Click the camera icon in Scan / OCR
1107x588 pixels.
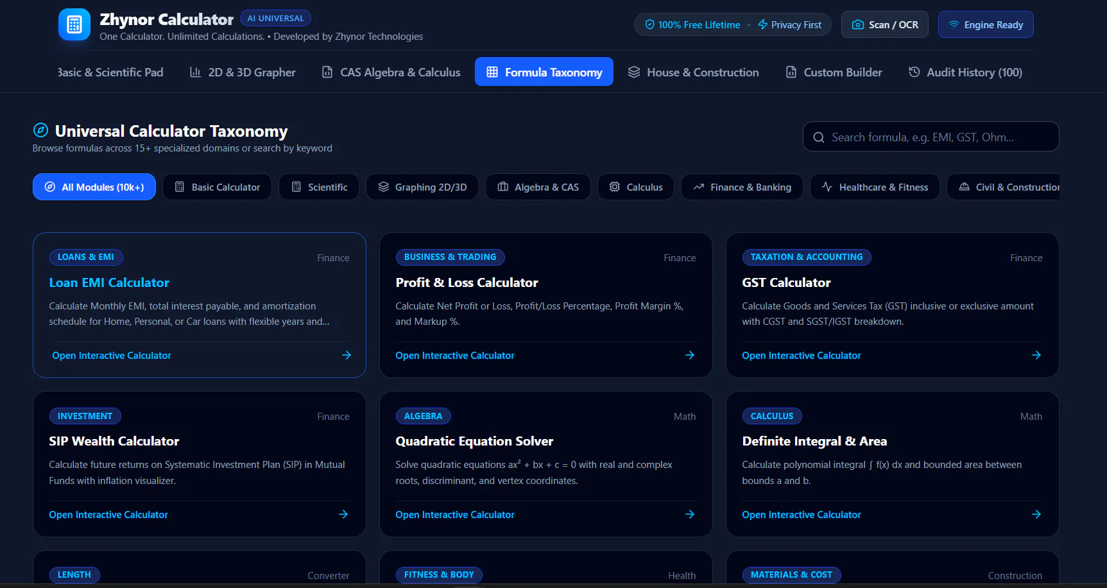857,24
